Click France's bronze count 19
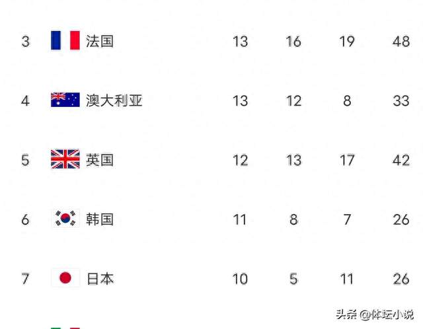Viewport: 423px width, 329px height. pos(347,42)
